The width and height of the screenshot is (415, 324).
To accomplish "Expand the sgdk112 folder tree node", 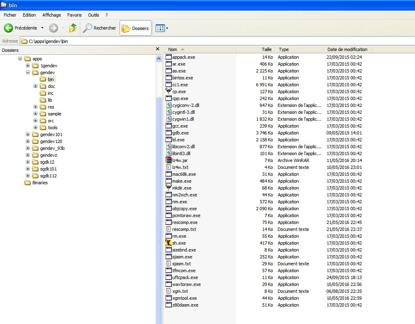I will pos(28,176).
